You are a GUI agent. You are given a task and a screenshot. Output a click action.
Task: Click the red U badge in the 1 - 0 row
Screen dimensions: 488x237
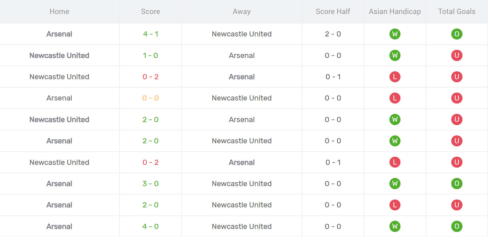(x=457, y=55)
